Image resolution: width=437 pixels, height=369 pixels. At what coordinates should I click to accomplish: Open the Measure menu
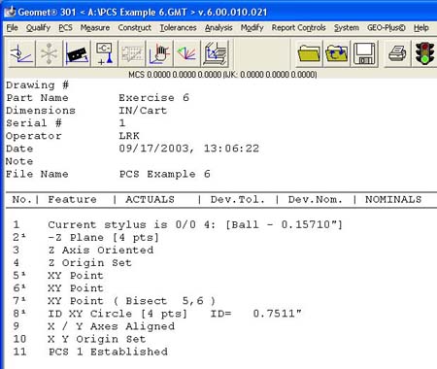pos(95,28)
